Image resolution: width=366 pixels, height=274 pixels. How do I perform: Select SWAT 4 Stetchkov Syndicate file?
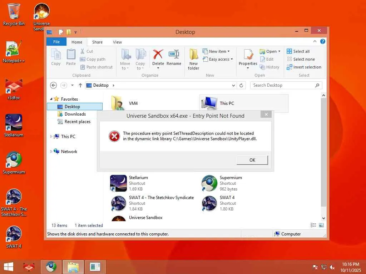click(x=152, y=203)
